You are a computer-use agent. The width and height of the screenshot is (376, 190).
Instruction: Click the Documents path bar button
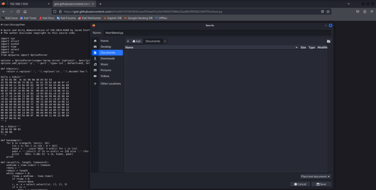point(153,41)
